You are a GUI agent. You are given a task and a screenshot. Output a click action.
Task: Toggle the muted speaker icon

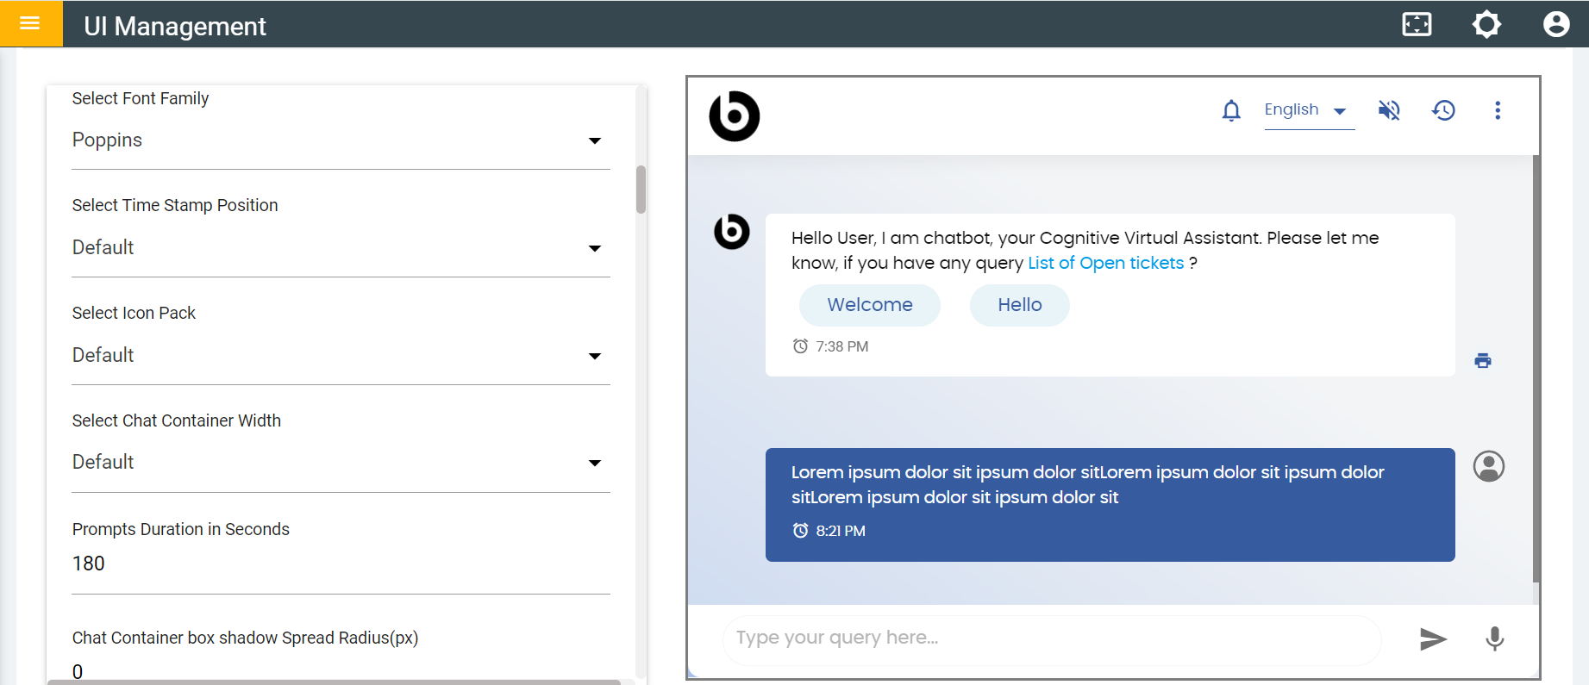coord(1389,110)
